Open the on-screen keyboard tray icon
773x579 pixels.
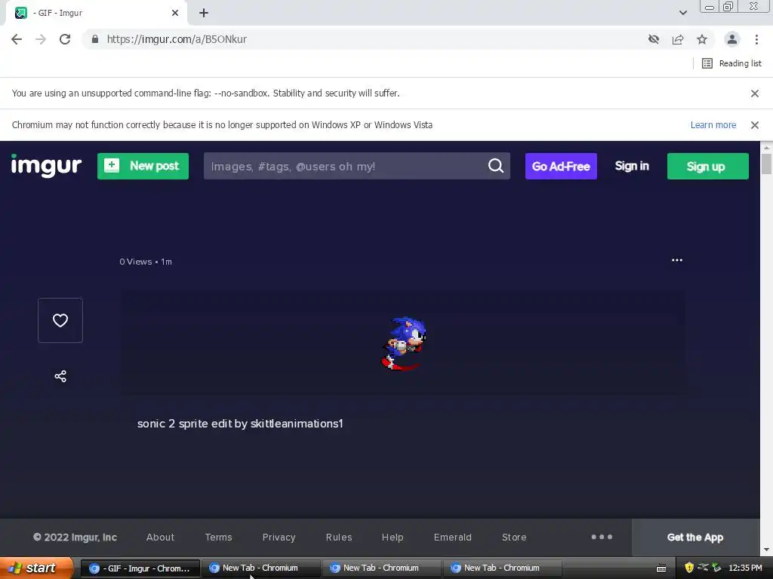[x=661, y=568]
